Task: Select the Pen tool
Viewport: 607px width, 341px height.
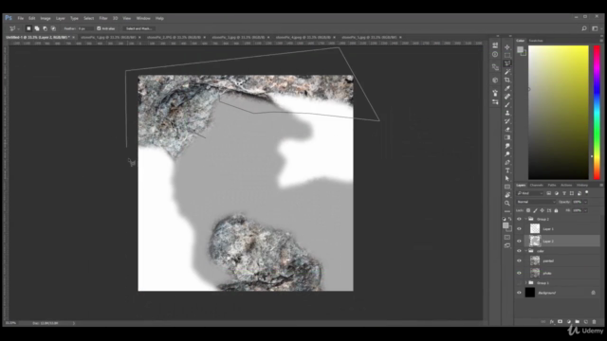Action: [507, 162]
